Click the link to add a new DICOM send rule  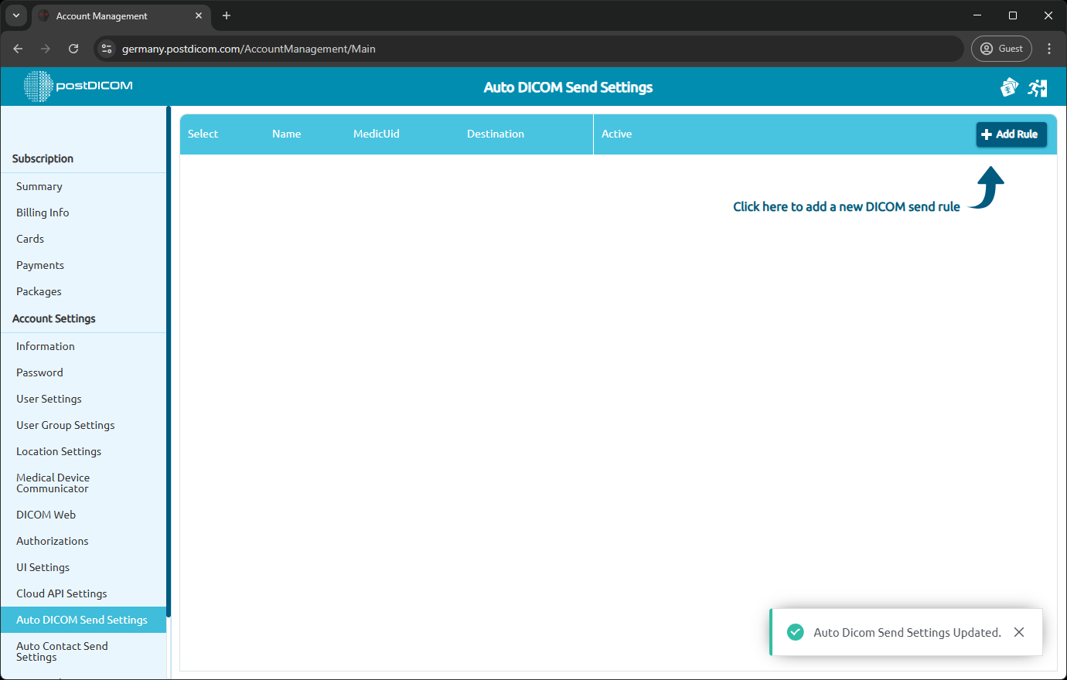[x=846, y=206]
